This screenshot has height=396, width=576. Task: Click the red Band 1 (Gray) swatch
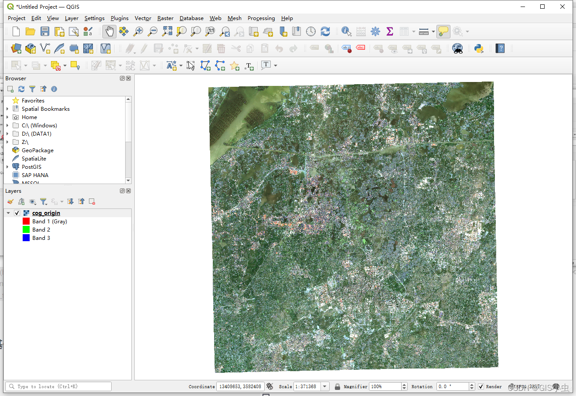[26, 222]
